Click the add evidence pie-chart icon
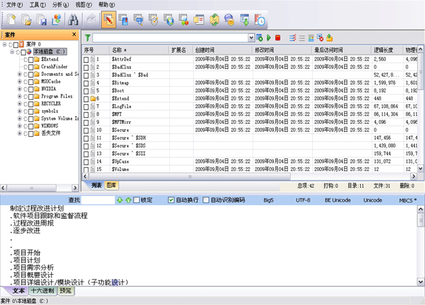This screenshot has width=425, height=305. [x=57, y=20]
